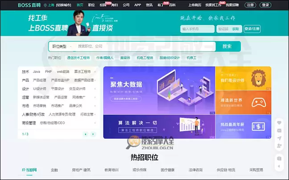Select the 采购贸易 tab
Viewport: 289px width, 180px height.
[x=256, y=170]
